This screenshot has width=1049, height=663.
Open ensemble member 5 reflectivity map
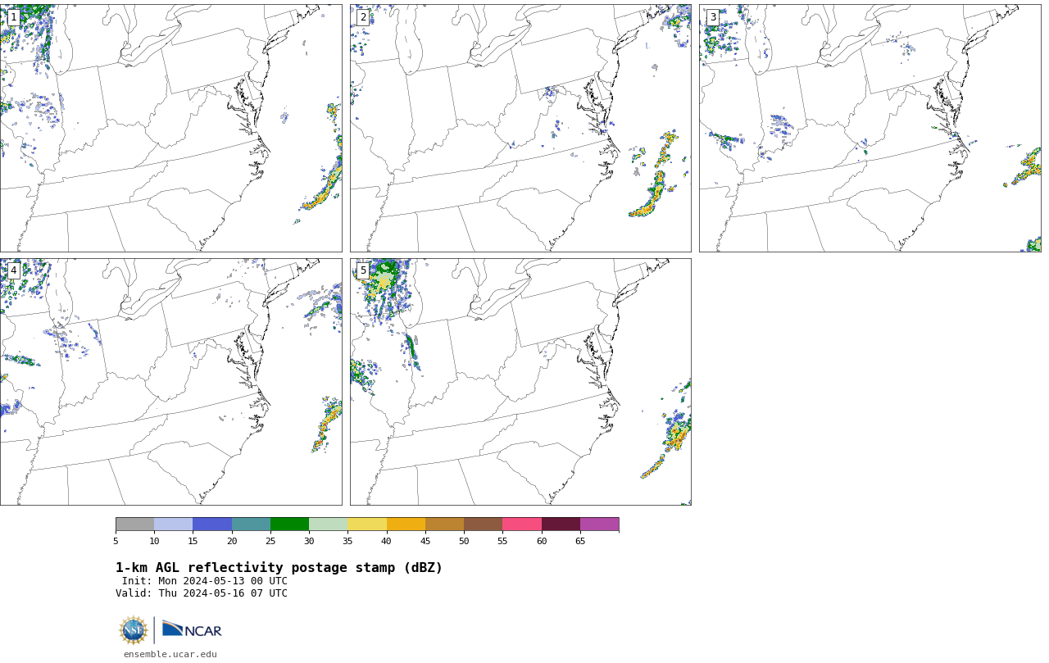(520, 382)
